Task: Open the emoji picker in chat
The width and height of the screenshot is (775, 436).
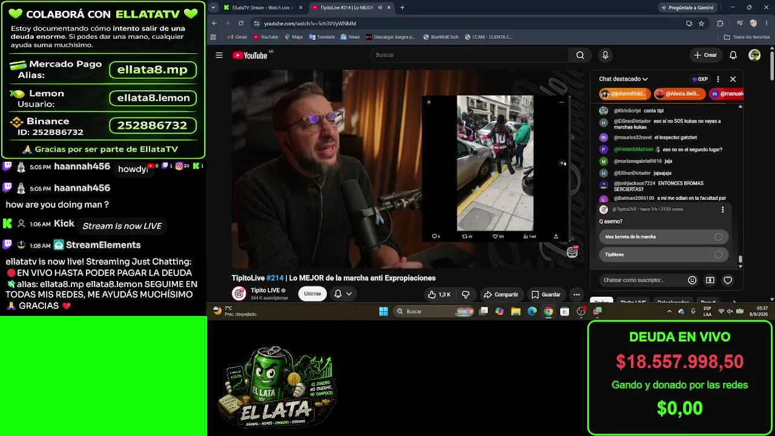Action: pos(692,280)
